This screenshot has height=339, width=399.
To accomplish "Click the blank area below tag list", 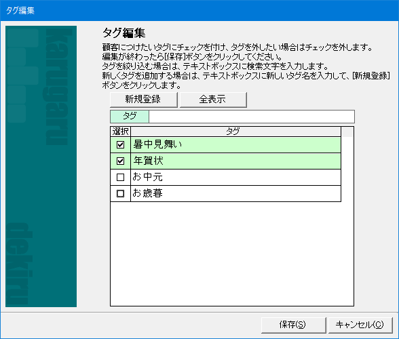I will pyautogui.click(x=232, y=254).
